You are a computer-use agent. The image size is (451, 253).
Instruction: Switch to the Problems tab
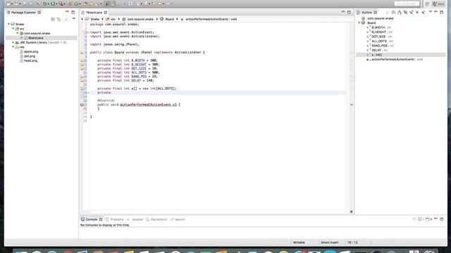coord(114,219)
